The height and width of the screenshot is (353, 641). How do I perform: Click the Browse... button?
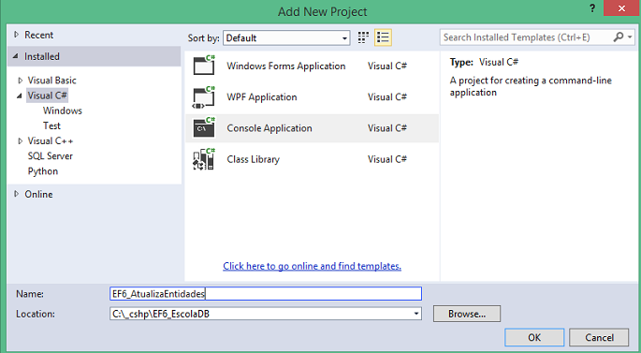tap(467, 314)
